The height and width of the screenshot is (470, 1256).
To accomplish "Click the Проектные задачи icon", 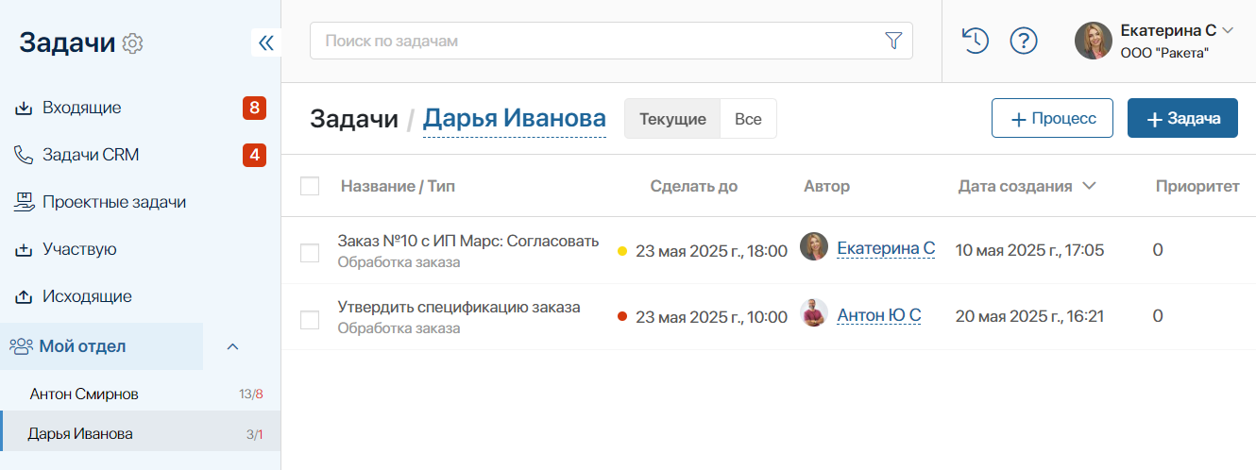I will (24, 202).
